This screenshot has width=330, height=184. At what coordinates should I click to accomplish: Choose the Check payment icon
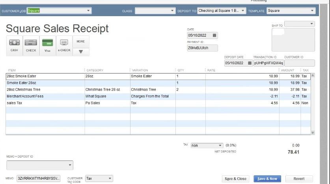pyautogui.click(x=31, y=45)
